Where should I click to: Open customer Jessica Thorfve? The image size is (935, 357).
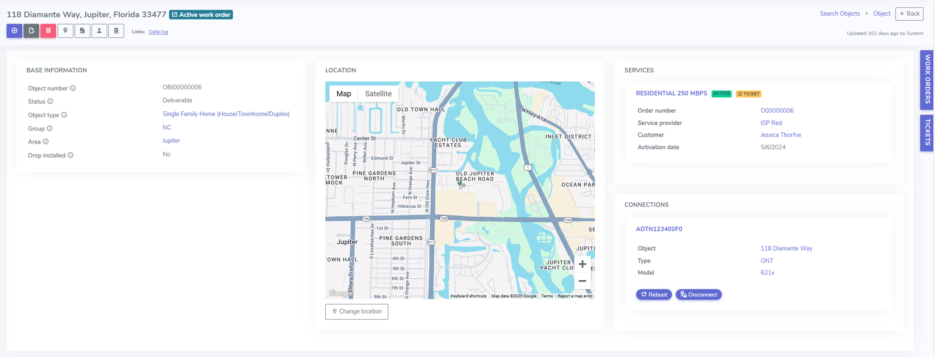[x=781, y=135]
